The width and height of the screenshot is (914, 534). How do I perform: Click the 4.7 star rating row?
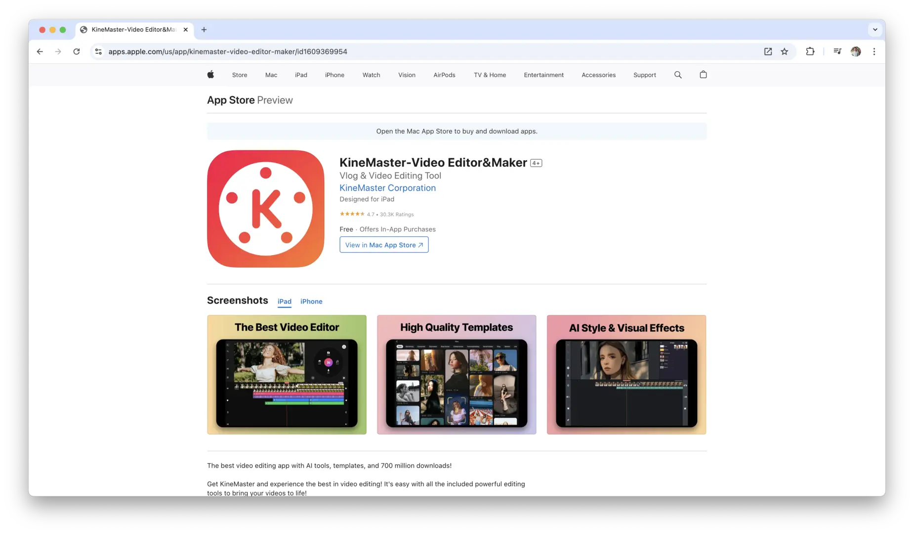tap(376, 214)
